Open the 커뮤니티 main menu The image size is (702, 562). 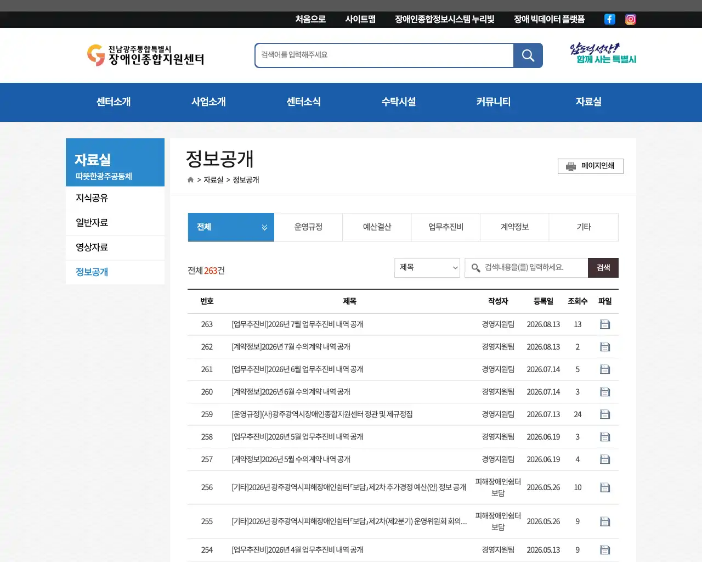494,102
